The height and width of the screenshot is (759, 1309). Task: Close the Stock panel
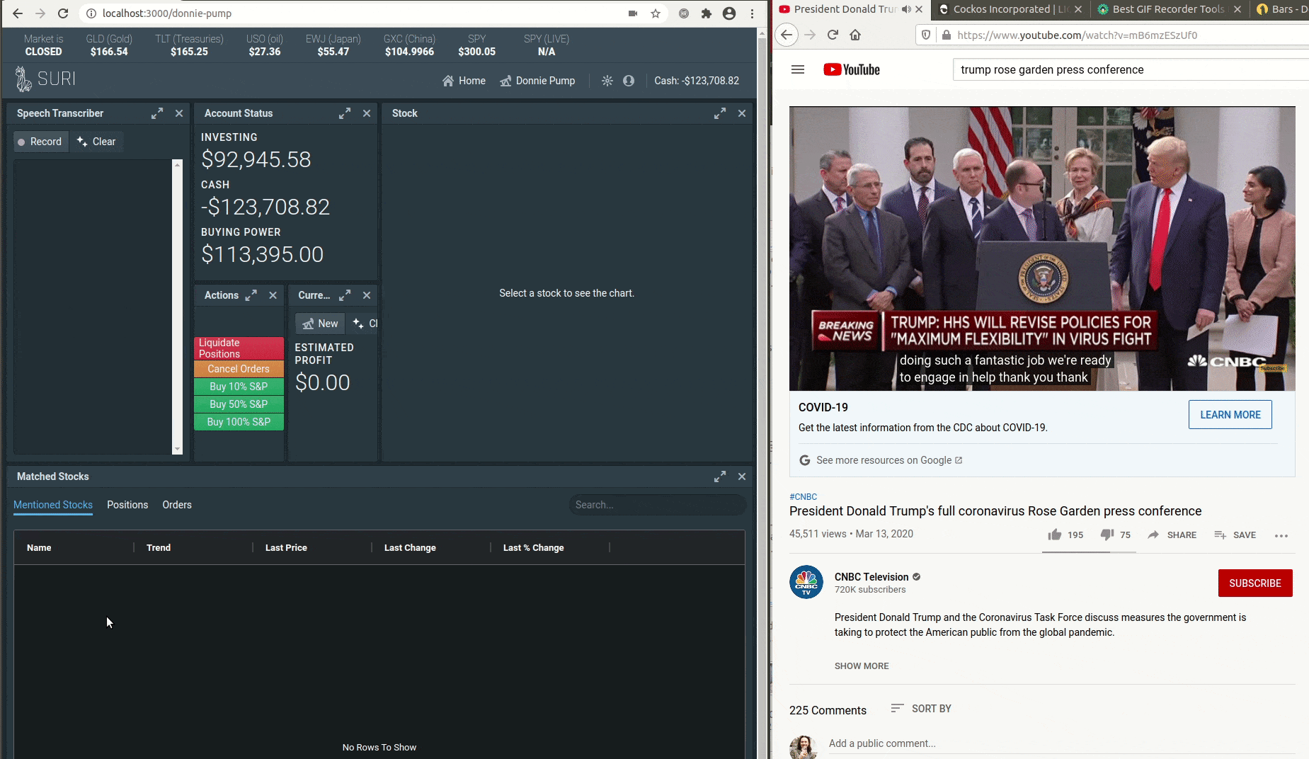click(742, 113)
